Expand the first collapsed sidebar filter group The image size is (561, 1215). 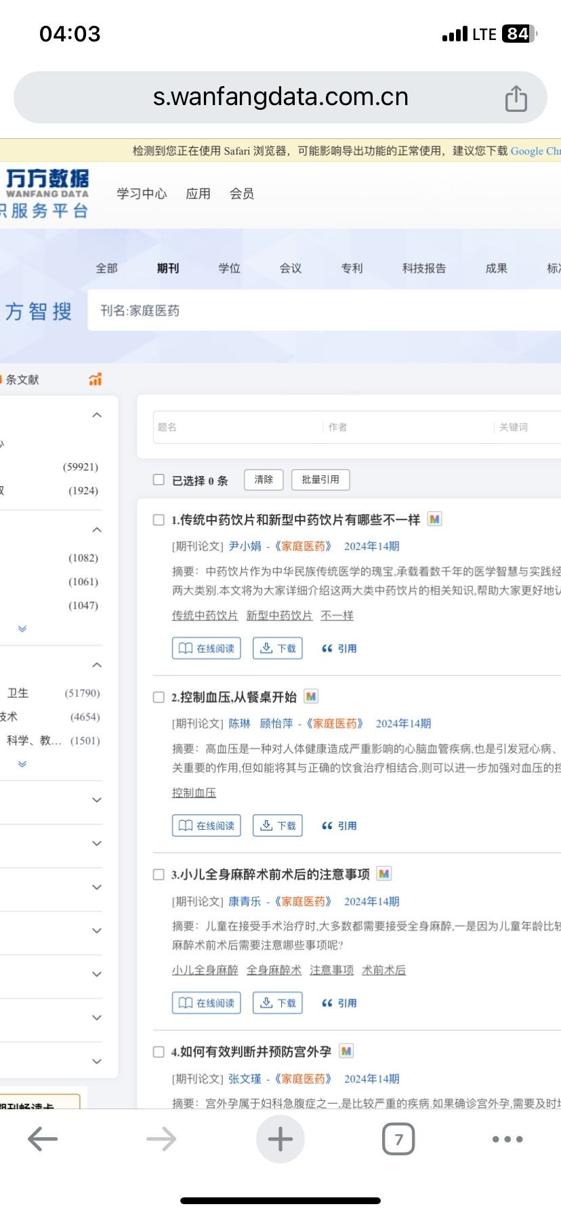click(x=97, y=800)
